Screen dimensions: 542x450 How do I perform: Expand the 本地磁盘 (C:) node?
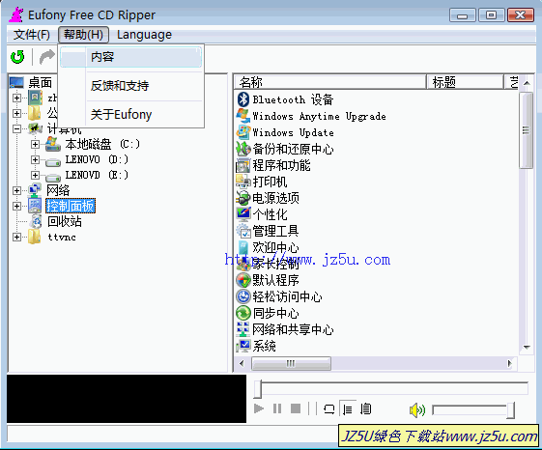point(35,144)
